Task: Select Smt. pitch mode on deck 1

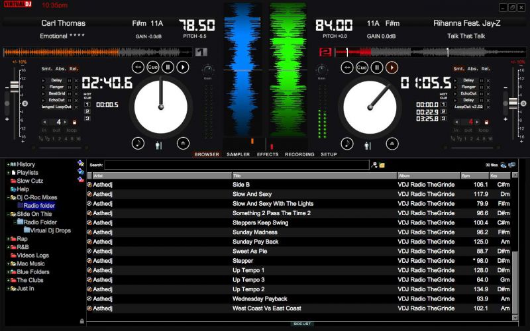Action: pyautogui.click(x=46, y=69)
